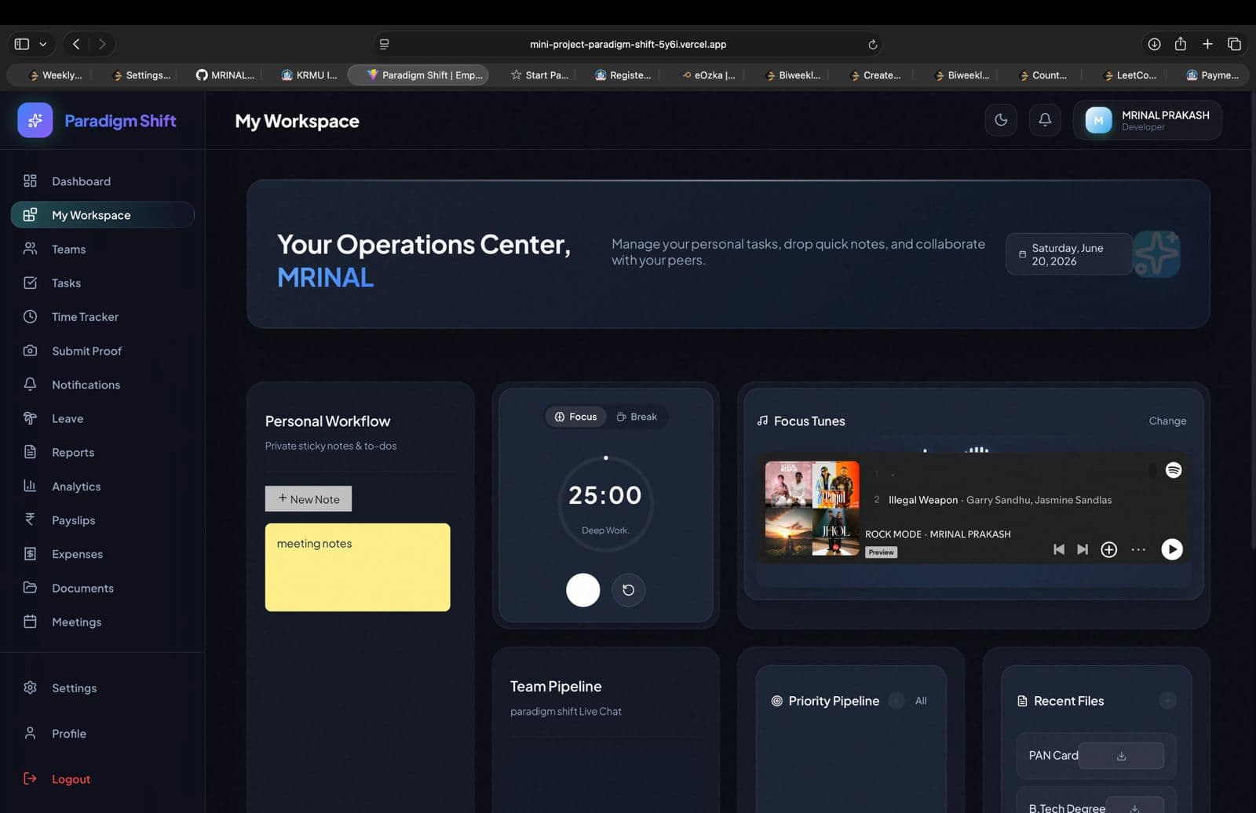Open the MRINAL PRAKASH user profile menu

click(x=1148, y=120)
